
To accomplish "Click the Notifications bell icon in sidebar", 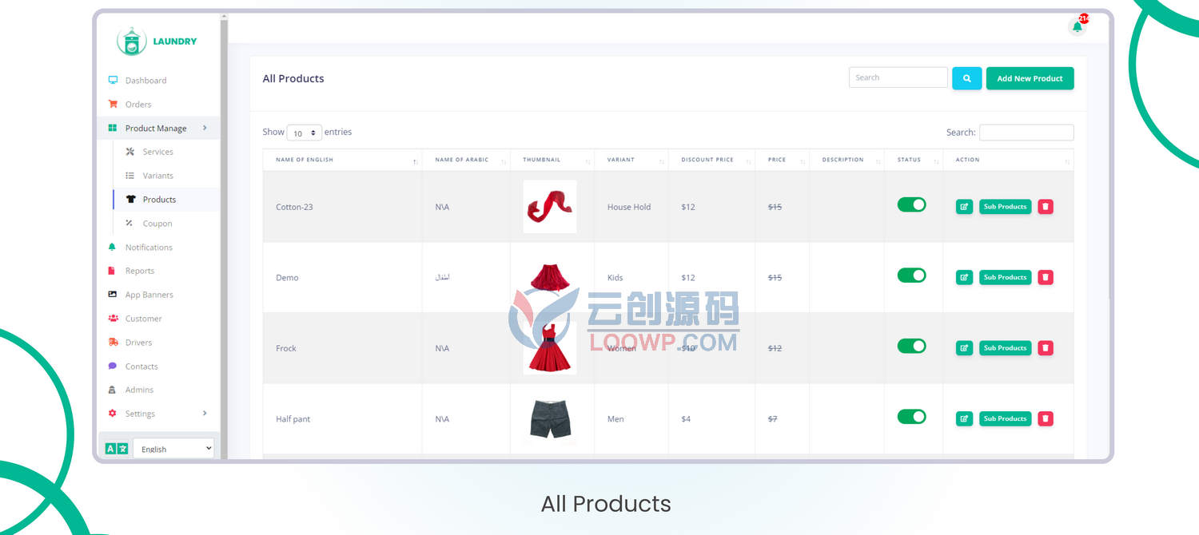I will 112,247.
